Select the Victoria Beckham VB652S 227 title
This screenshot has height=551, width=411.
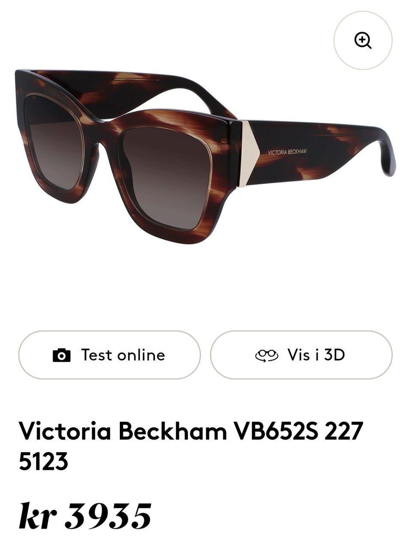191,431
